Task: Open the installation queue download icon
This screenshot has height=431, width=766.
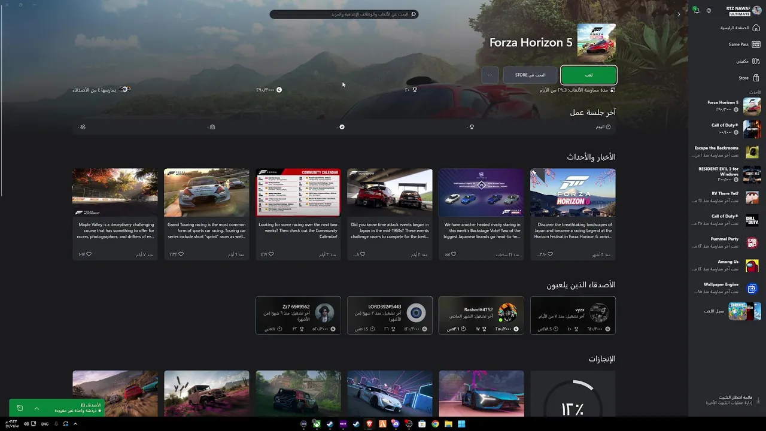Action: pyautogui.click(x=758, y=400)
